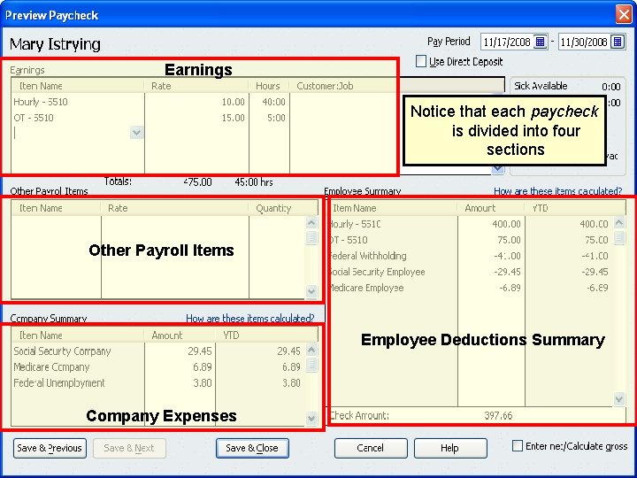The width and height of the screenshot is (637, 478).
Task: Open Company Summary 'How are these items calculated?' link
Action: click(249, 318)
